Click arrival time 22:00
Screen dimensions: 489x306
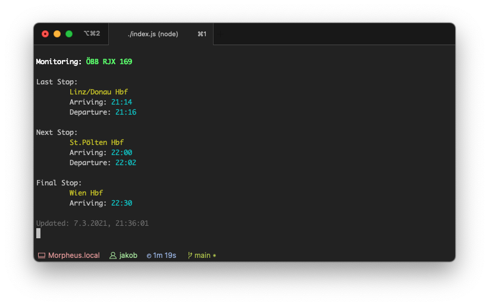(121, 152)
